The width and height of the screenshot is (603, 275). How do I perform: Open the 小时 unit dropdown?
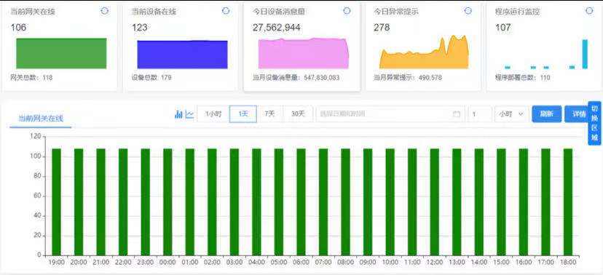(x=511, y=114)
